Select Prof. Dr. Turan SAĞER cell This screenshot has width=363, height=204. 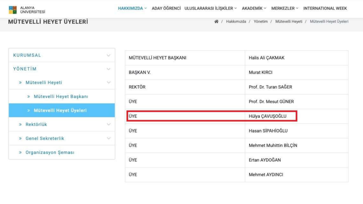point(297,87)
